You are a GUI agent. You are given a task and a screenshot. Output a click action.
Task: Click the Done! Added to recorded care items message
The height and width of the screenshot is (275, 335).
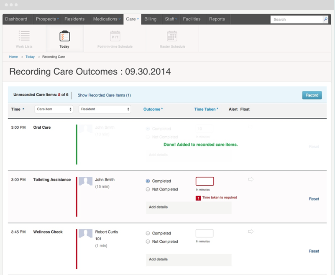click(x=201, y=145)
